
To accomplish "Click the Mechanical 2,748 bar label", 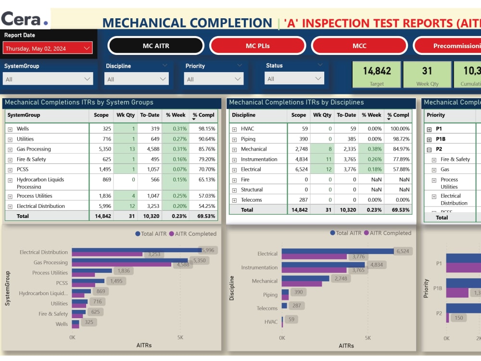I will coord(341,279).
